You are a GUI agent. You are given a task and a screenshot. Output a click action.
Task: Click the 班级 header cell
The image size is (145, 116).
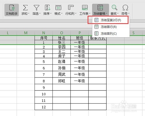coord(79,38)
